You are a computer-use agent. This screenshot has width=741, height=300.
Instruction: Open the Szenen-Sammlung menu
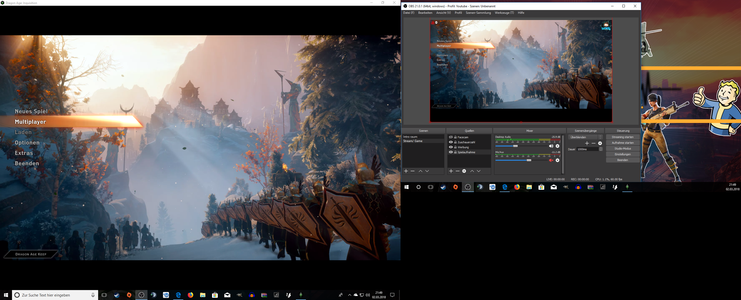478,13
